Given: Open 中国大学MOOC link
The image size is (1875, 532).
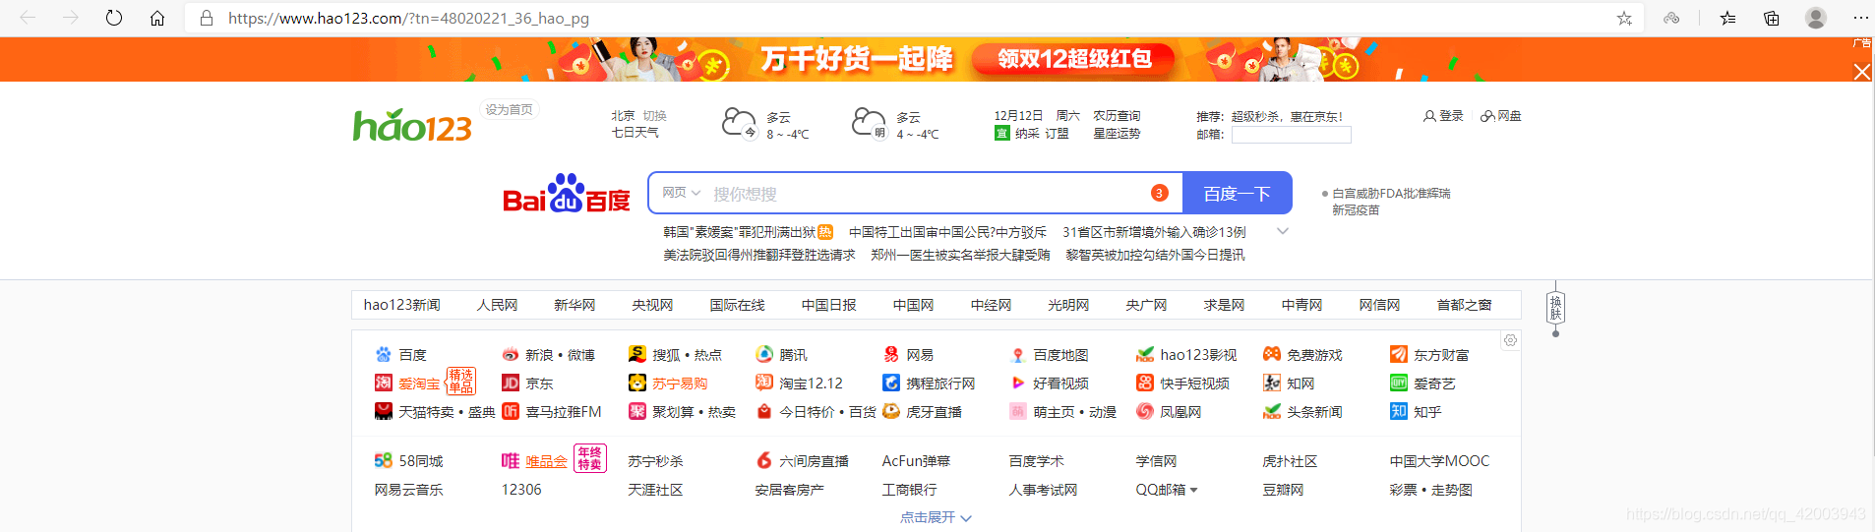Looking at the screenshot, I should [1439, 461].
